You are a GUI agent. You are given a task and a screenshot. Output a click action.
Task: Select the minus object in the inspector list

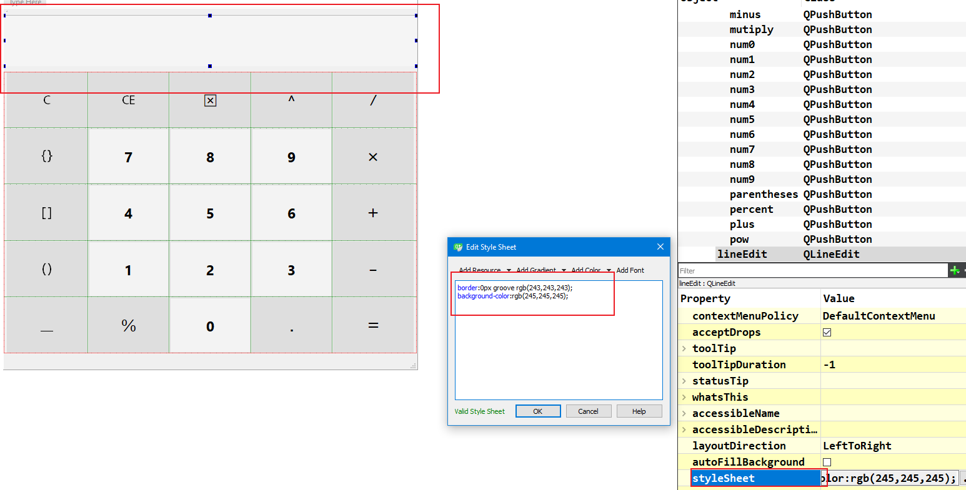pyautogui.click(x=745, y=14)
